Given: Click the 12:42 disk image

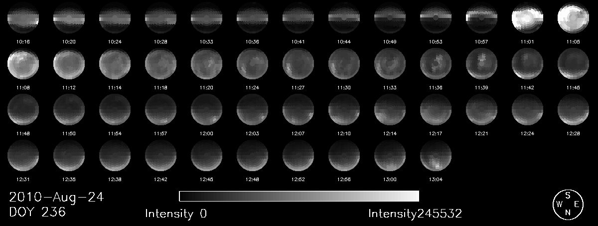Looking at the screenshot, I should tap(161, 156).
